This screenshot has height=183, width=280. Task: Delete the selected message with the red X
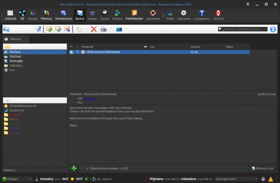tap(94, 29)
